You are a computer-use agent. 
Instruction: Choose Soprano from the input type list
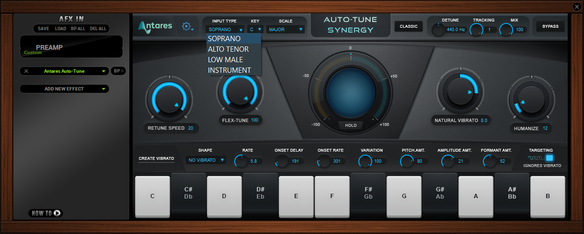point(234,39)
